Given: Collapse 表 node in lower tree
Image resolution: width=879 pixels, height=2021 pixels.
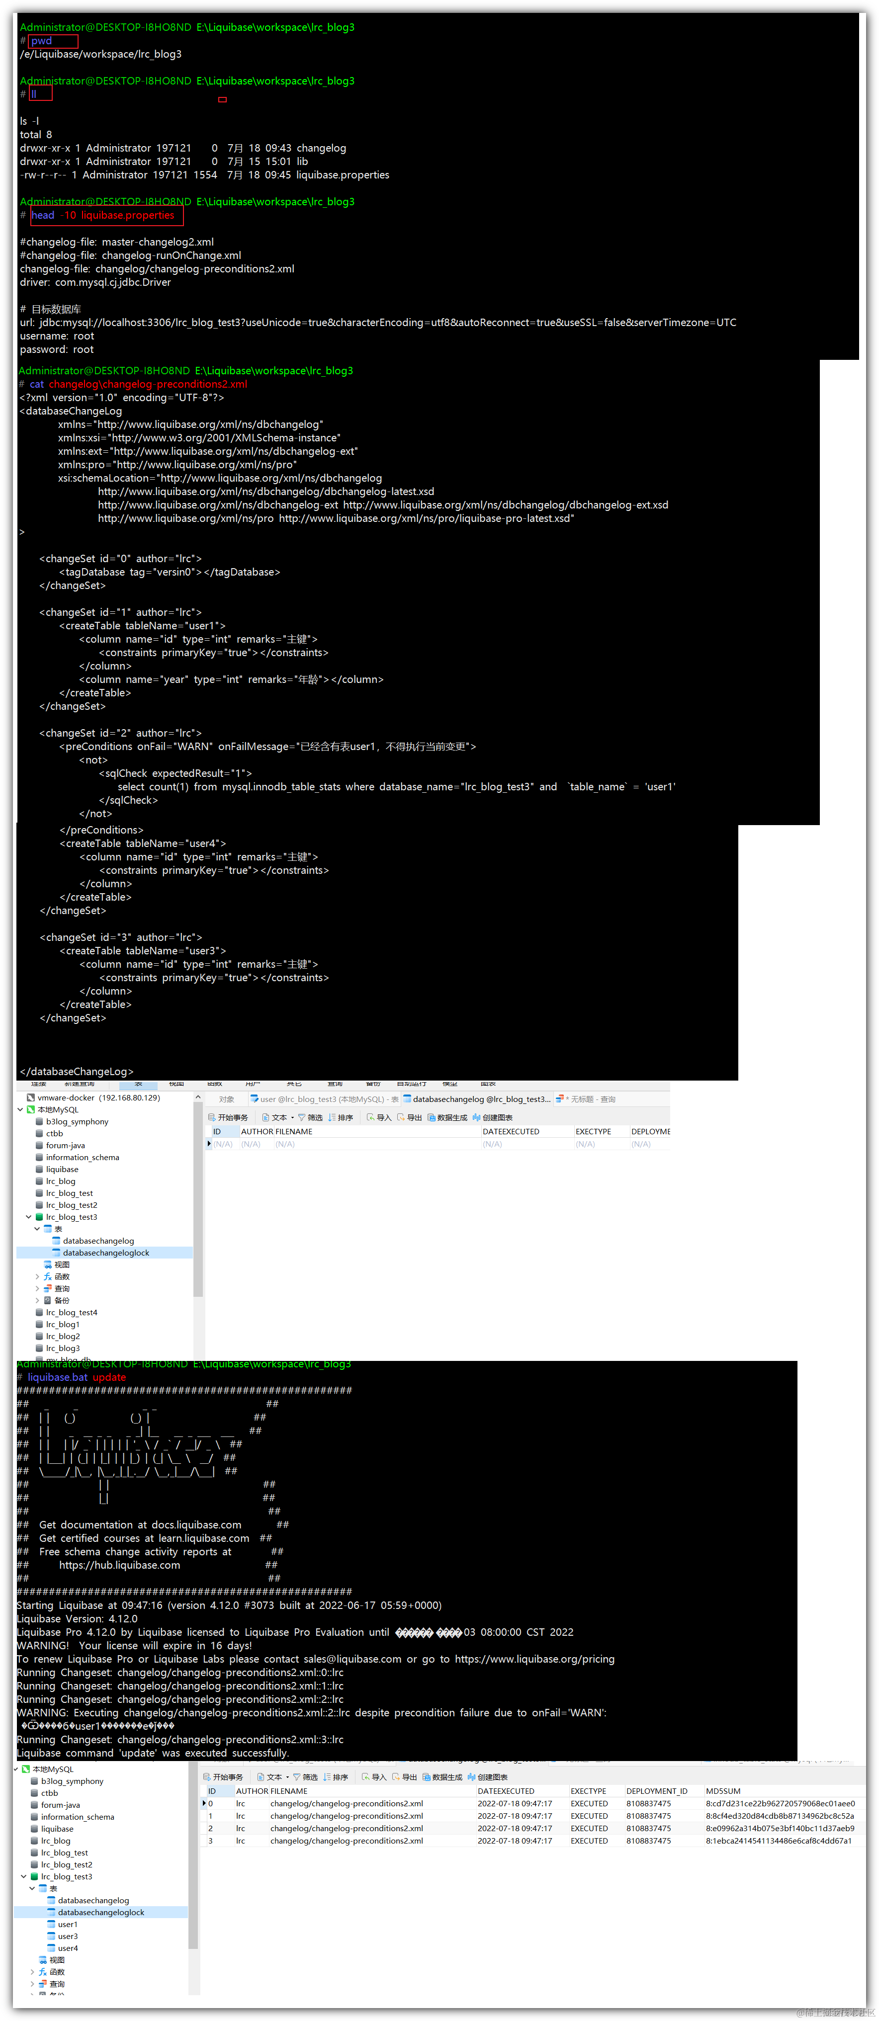Looking at the screenshot, I should (33, 1888).
